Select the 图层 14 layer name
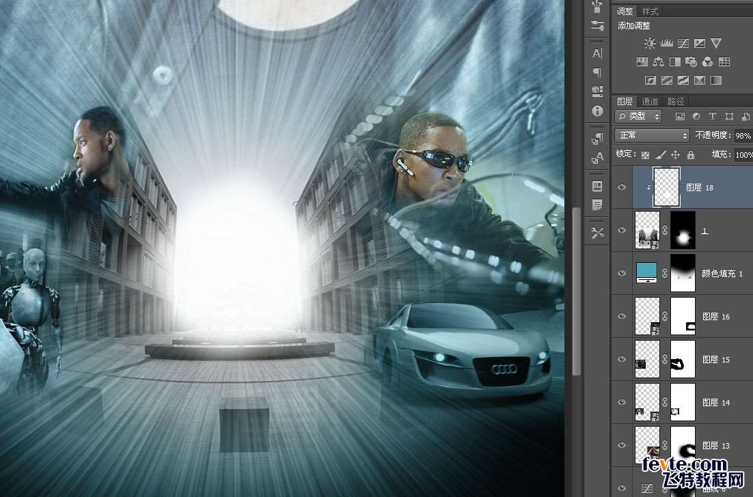753x497 pixels. (x=716, y=403)
